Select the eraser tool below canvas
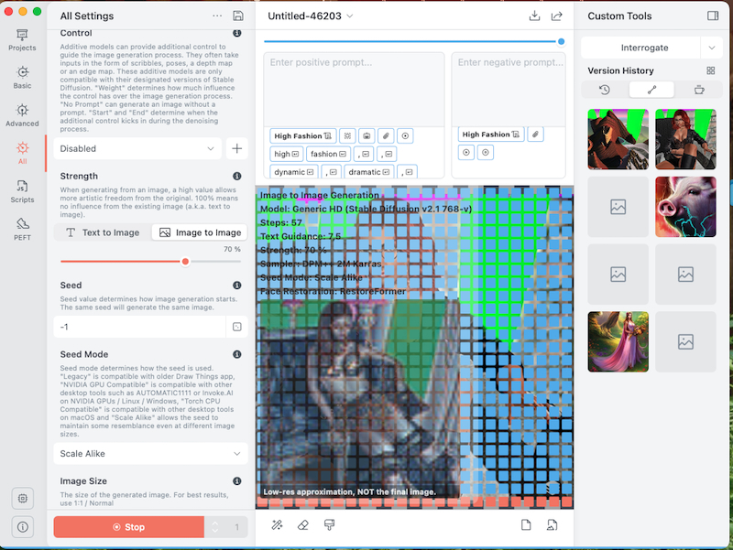The image size is (733, 550). (303, 524)
